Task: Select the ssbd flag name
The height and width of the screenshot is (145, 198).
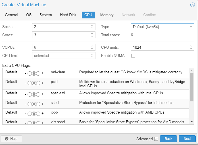Action: coord(55,103)
